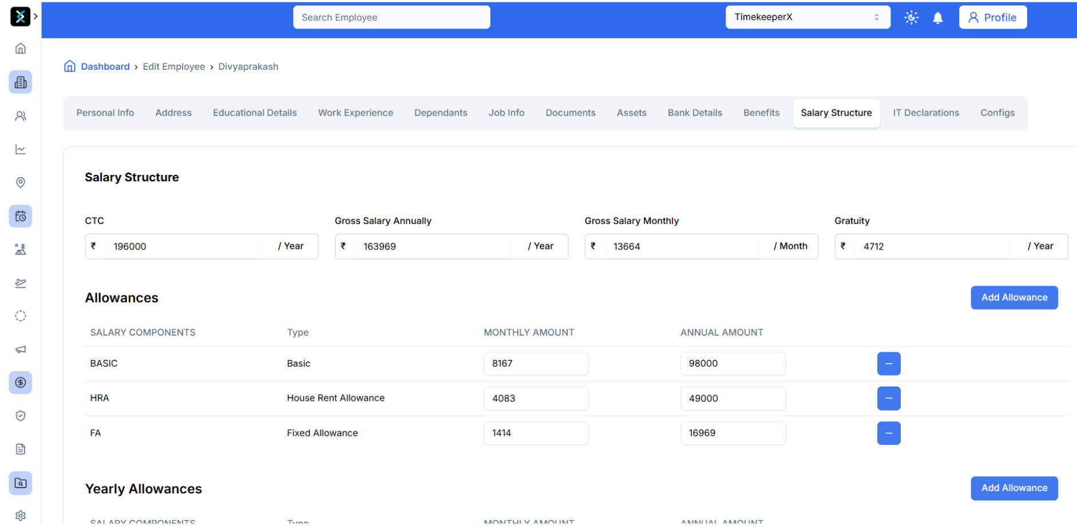
Task: Open the location pin sidebar icon
Action: (21, 182)
